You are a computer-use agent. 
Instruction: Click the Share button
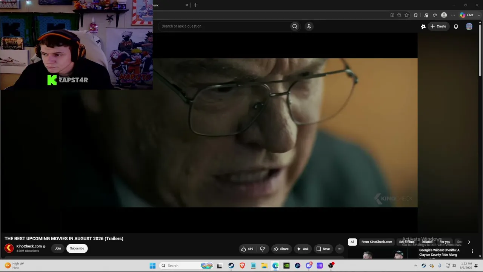281,249
